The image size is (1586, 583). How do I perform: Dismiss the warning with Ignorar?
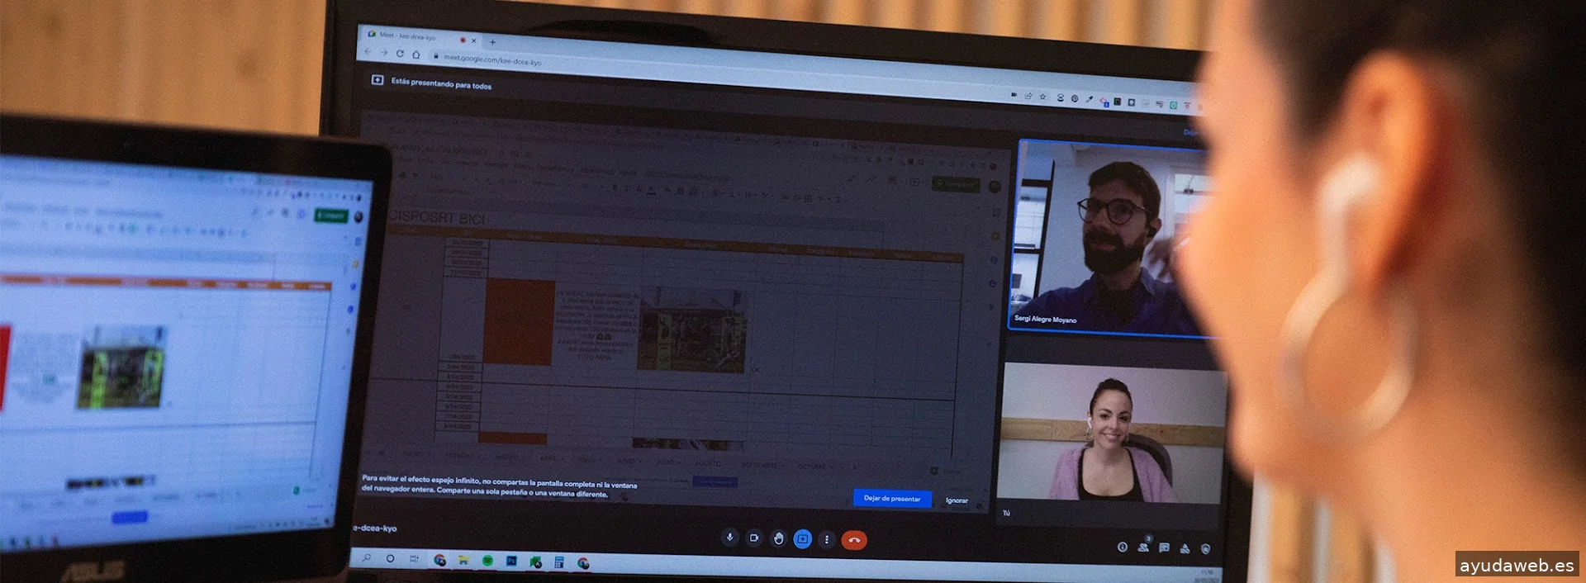957,500
